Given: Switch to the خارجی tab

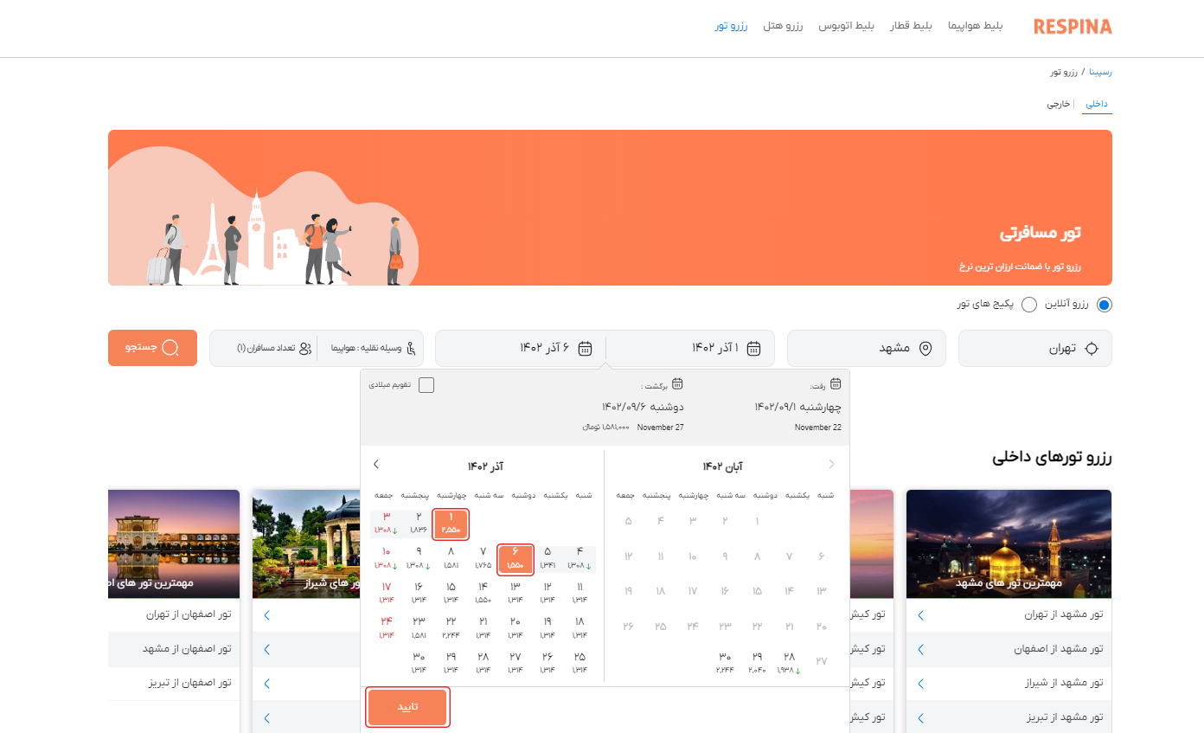Looking at the screenshot, I should 1059,104.
